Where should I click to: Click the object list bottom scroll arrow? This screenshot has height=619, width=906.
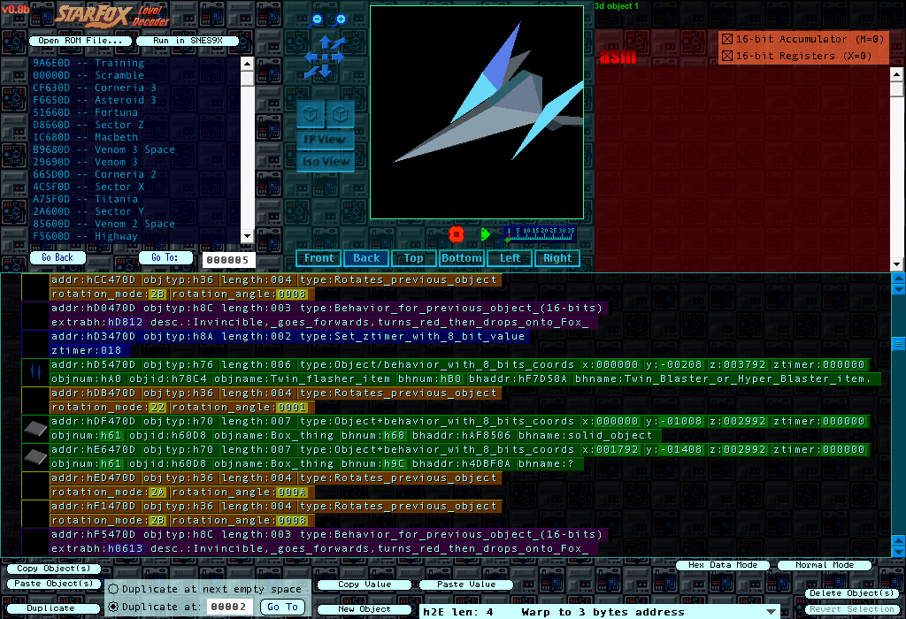click(899, 552)
